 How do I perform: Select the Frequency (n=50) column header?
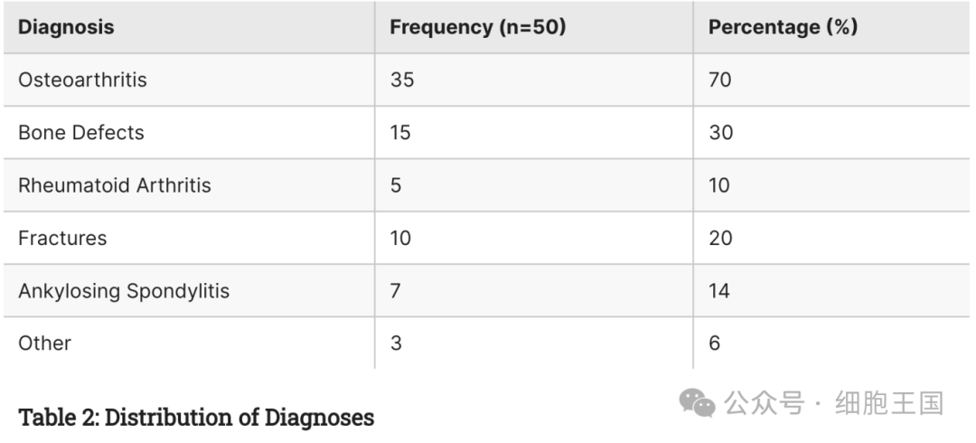click(x=477, y=27)
